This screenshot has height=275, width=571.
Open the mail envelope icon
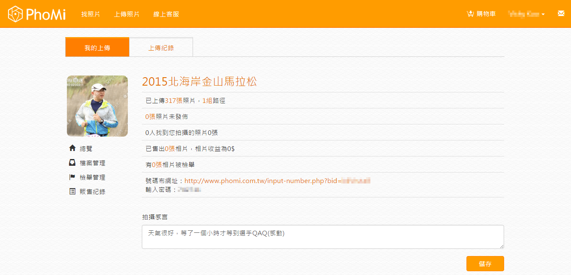pyautogui.click(x=561, y=13)
